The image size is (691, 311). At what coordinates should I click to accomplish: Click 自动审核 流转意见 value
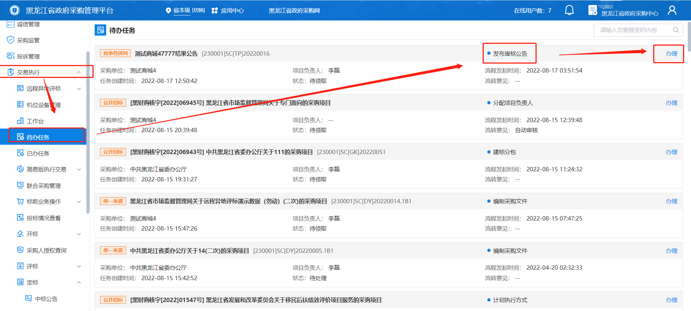[527, 130]
